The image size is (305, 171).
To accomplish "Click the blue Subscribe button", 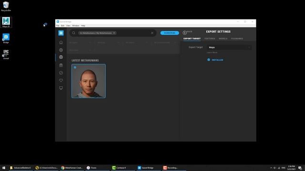I will (x=170, y=33).
